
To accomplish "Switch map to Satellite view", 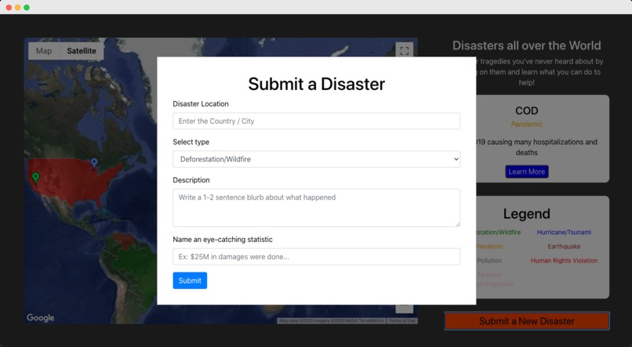I will coord(82,51).
